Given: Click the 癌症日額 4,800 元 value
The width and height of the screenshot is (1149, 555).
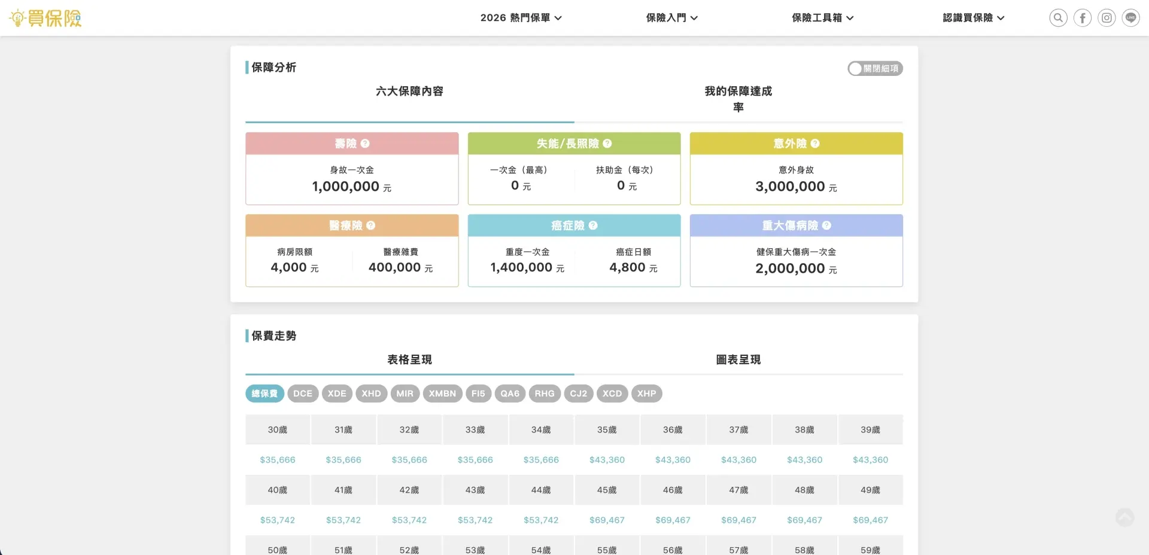Looking at the screenshot, I should [x=634, y=268].
